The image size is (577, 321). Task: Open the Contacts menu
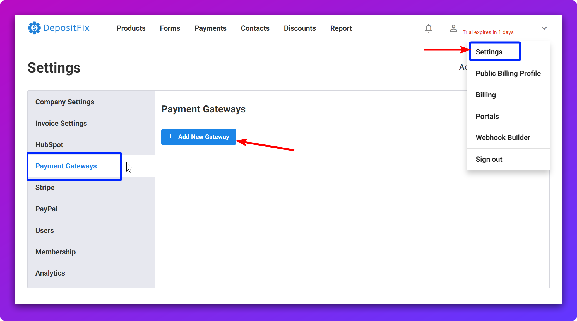pyautogui.click(x=255, y=28)
